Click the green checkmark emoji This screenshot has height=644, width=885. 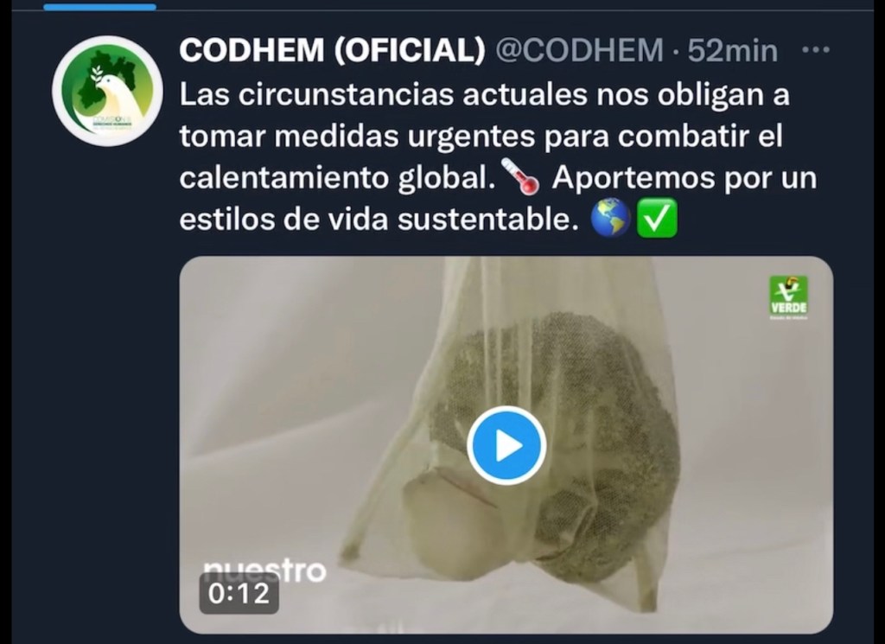657,219
